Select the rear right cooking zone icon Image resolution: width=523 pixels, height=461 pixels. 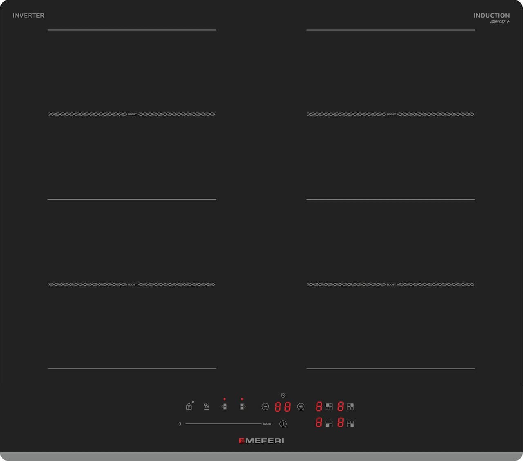351,407
